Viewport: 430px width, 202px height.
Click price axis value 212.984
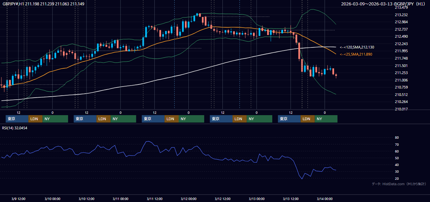tap(401, 22)
